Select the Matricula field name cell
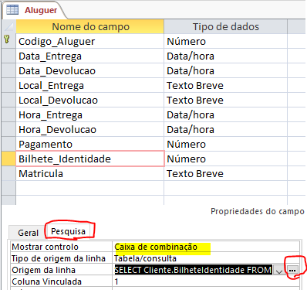Viewport: 307px width, 290px height. (x=90, y=173)
